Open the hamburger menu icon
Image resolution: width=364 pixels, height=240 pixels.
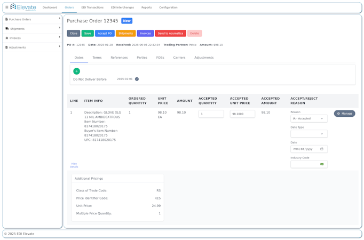pos(7,7)
